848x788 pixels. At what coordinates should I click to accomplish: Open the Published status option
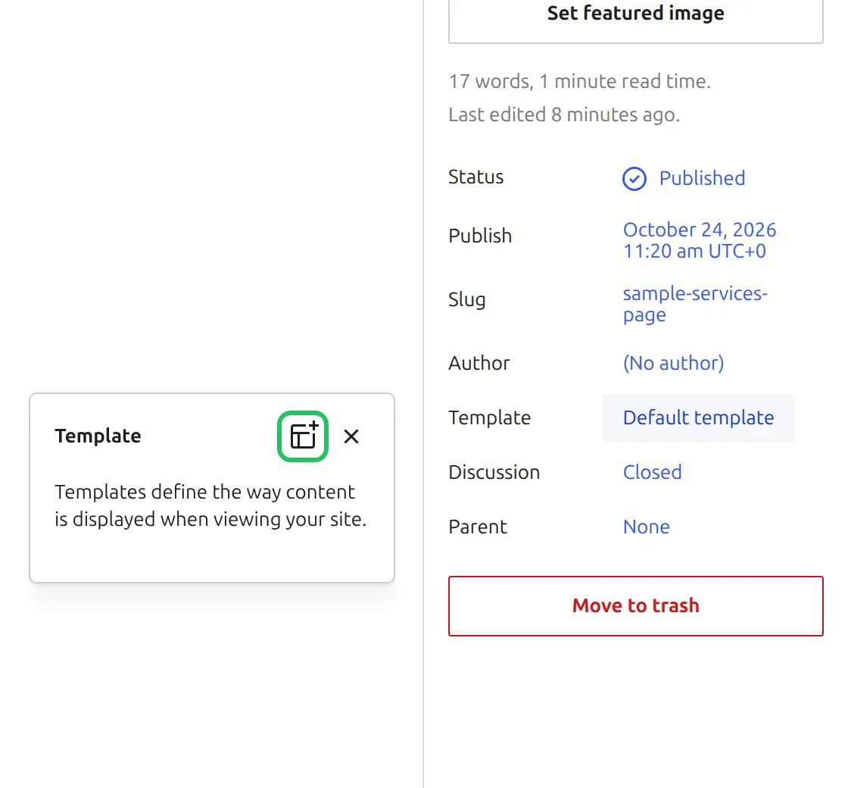(684, 179)
